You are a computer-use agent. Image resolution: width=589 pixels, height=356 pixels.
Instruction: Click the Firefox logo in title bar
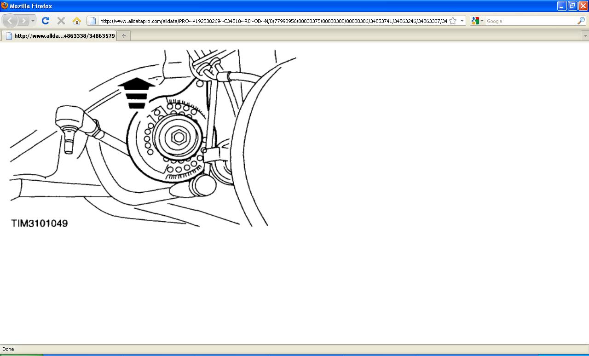pyautogui.click(x=5, y=6)
